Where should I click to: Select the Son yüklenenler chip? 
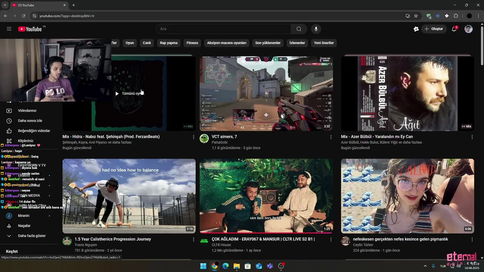[268, 43]
